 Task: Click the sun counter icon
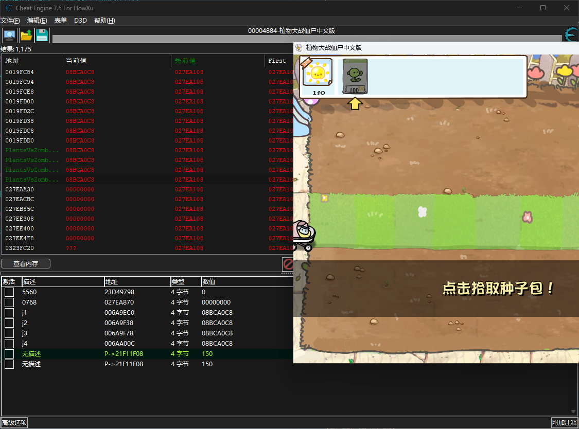pyautogui.click(x=317, y=73)
